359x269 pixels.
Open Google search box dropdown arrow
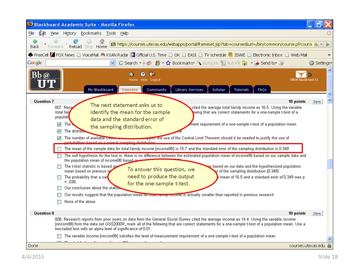[x=113, y=63]
